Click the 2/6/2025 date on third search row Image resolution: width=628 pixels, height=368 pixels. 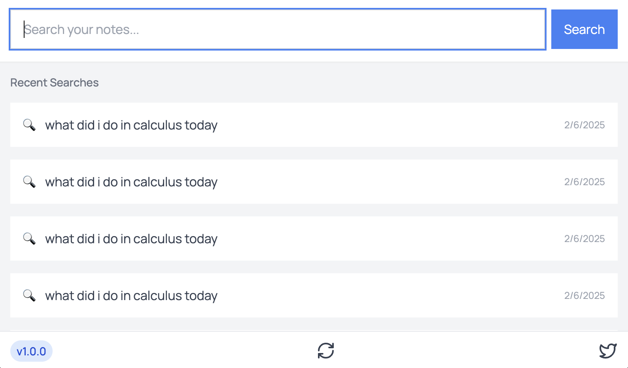[x=584, y=238]
